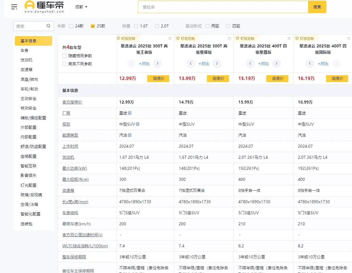Go to 选装包 section
The image size is (352, 273).
pos(27,224)
